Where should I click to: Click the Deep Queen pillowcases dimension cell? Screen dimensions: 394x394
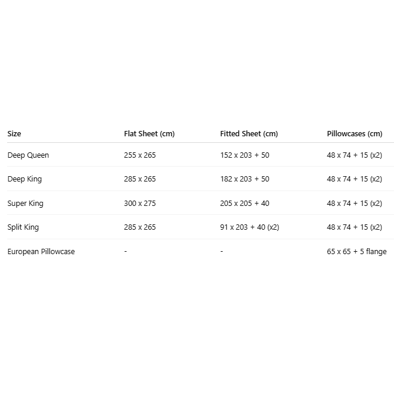[x=354, y=155]
